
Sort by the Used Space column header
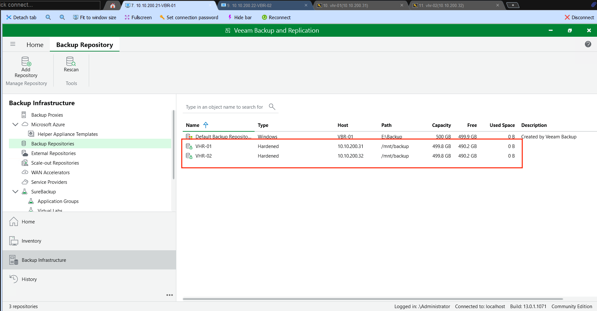[502, 125]
